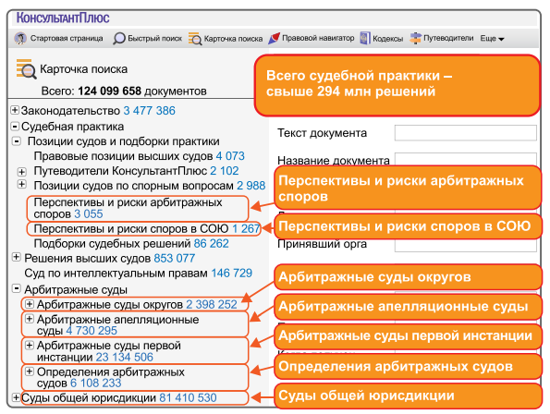550x414 pixels.
Task: Click the large Карточка поиска heading icon
Action: pos(26,68)
